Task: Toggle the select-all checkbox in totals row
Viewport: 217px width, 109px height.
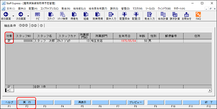Action: [9, 87]
